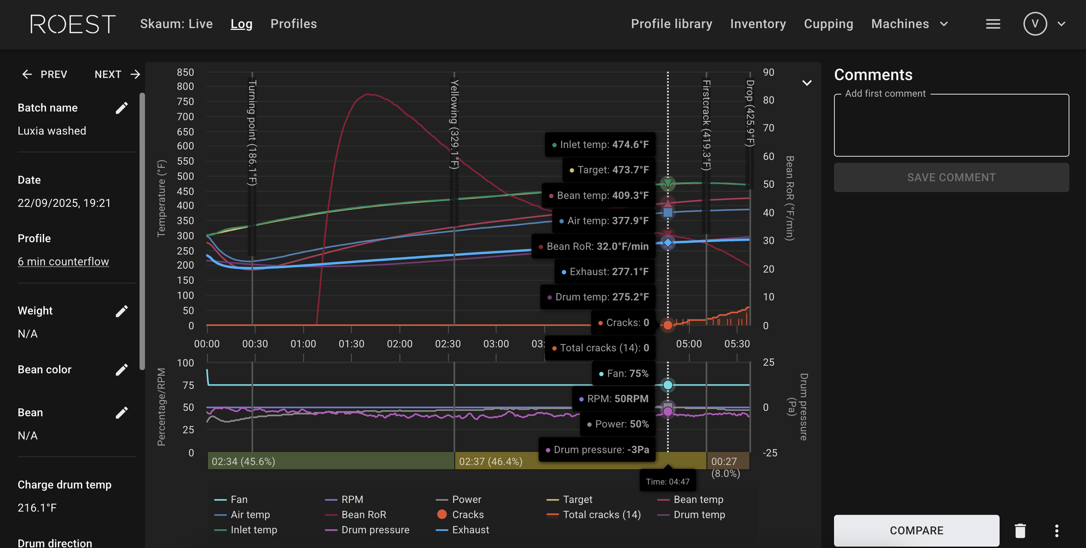Edit Bean color using pencil icon

[x=122, y=370]
